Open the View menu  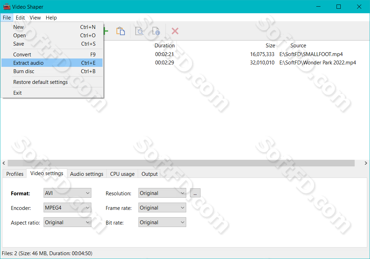click(35, 18)
